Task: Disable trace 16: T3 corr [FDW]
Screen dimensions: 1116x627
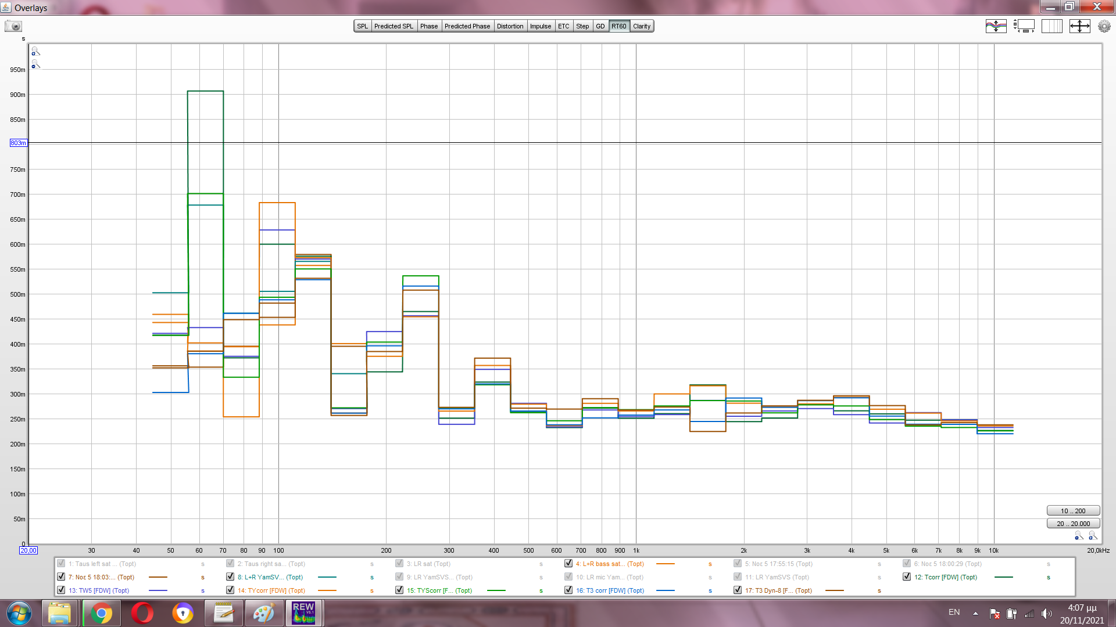Action: click(568, 590)
